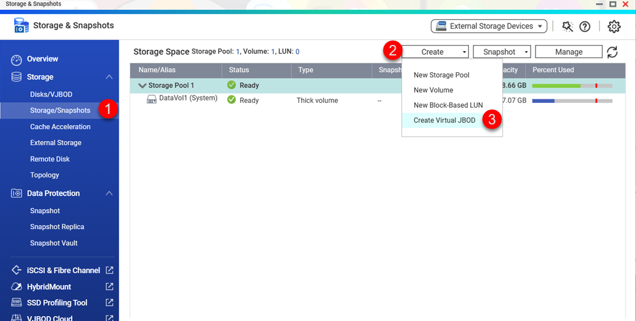Collapse the Storage Pool 1 row
Screen dimensions: 636x321
[142, 86]
